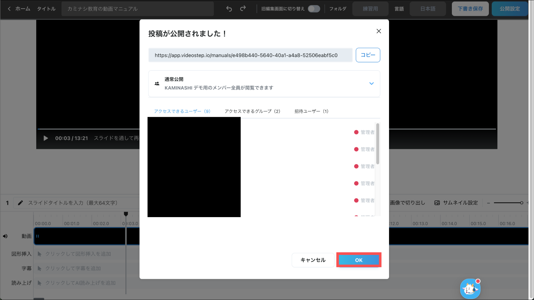
Task: Switch to 招待ユーザー (1) tab
Action: click(311, 111)
